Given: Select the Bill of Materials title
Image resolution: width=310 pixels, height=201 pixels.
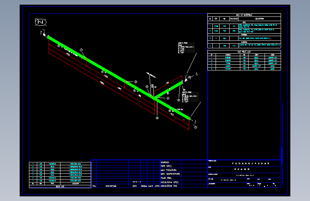Looking at the screenshot, I should coord(244,15).
